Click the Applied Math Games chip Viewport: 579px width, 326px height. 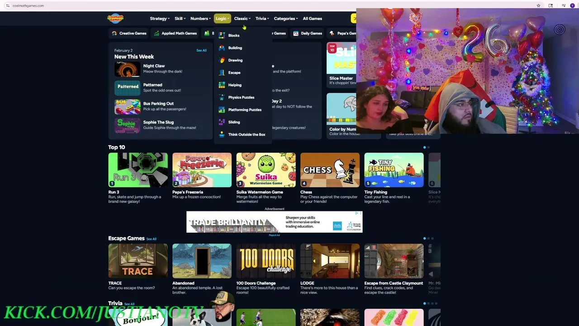pyautogui.click(x=175, y=33)
